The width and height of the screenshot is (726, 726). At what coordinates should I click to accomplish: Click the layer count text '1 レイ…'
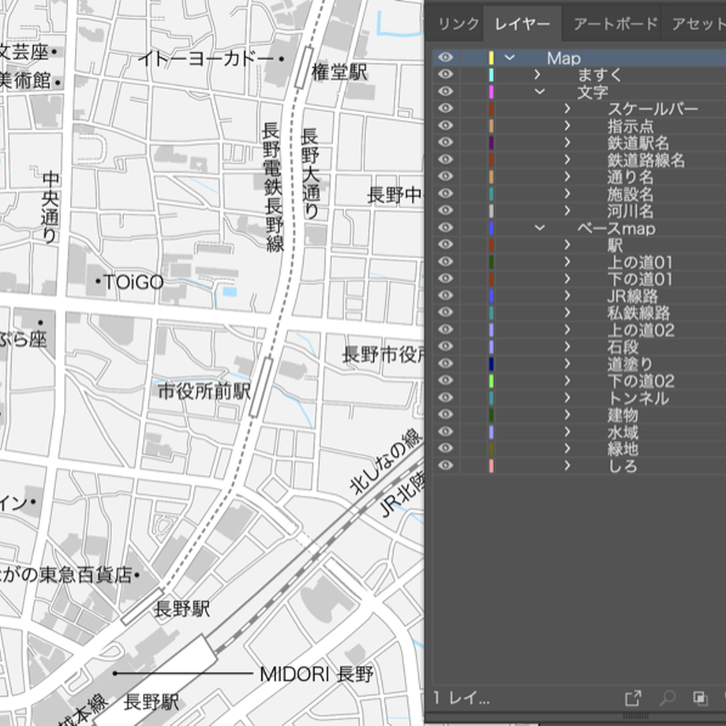pos(461,698)
